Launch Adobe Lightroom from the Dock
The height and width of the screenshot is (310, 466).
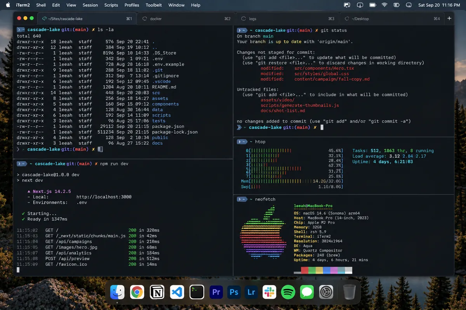(251, 292)
